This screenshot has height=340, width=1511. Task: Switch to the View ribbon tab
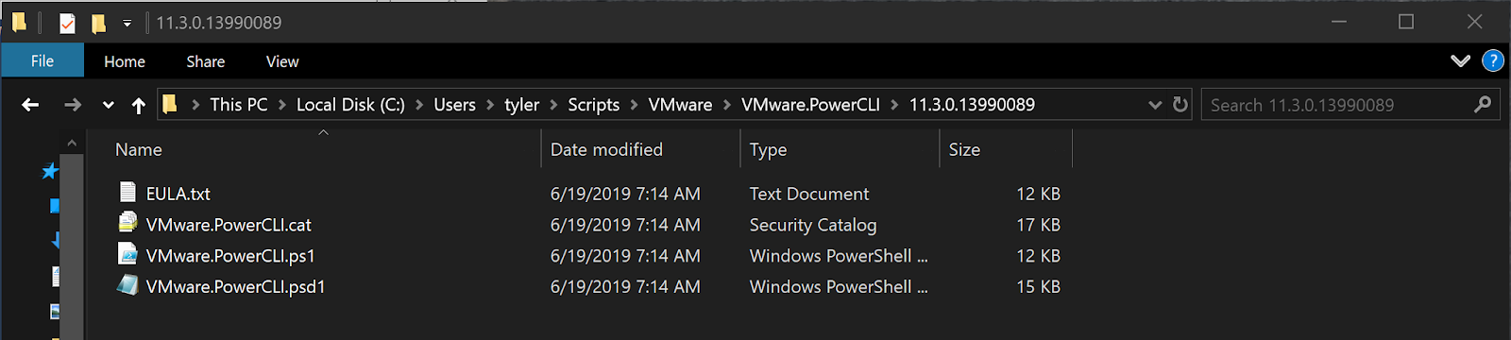(282, 61)
